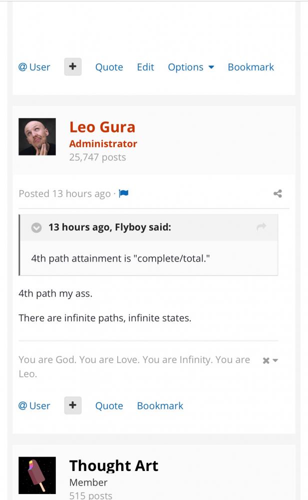This screenshot has height=500, width=308.
Task: Click Leo Gura's profile avatar
Action: 37,137
